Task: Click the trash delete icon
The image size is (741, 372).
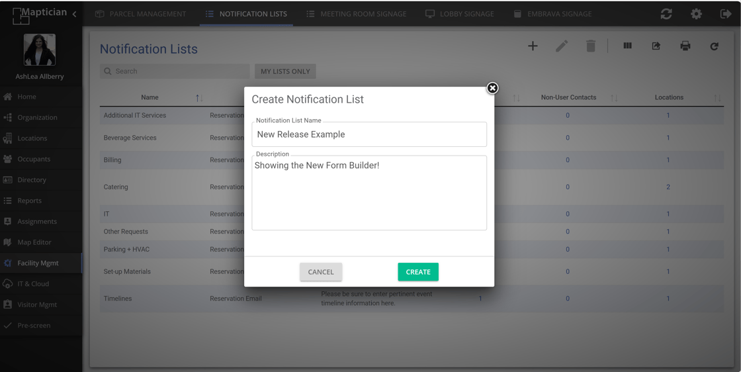Action: coord(591,46)
